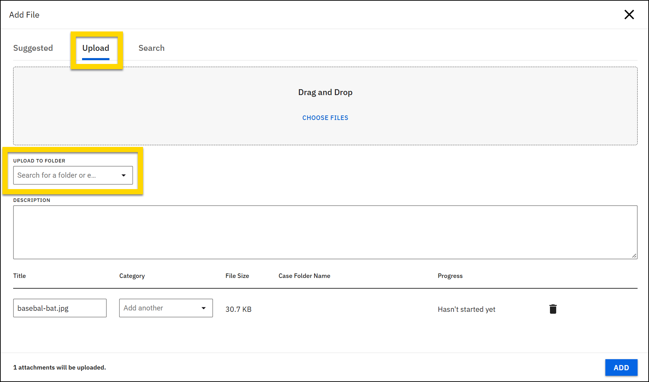Click the trash icon to remove basebal-bat.jpg

553,309
